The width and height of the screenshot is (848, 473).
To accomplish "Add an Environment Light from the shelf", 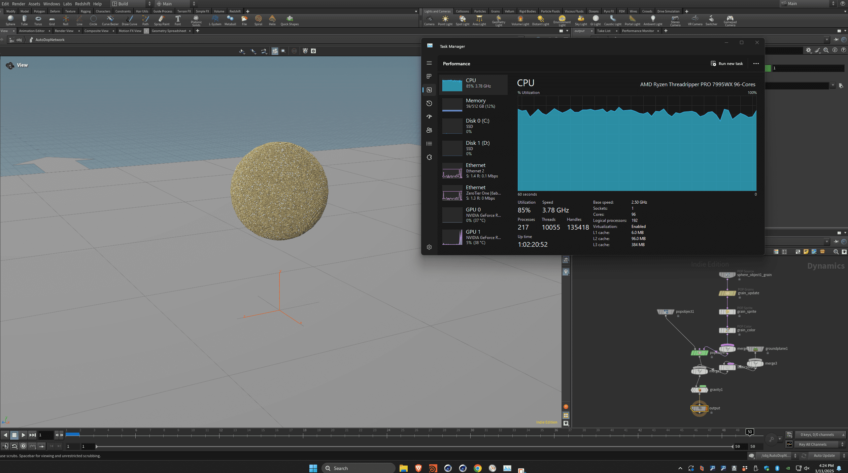I will point(562,20).
